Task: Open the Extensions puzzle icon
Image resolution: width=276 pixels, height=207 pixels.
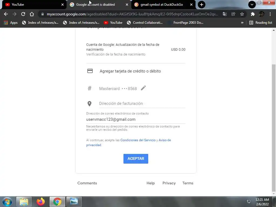Action: coord(253,14)
